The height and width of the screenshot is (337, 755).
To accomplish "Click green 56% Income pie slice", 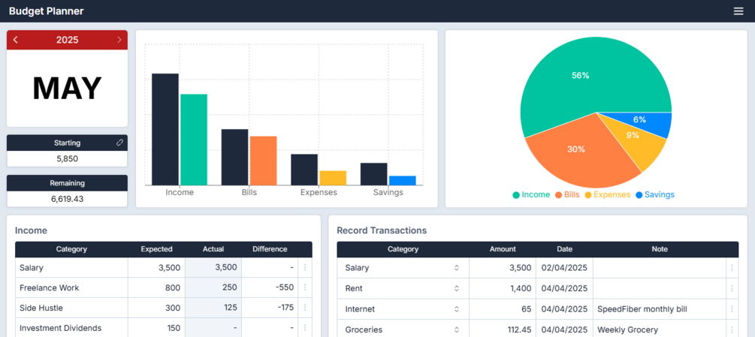I will [x=580, y=76].
